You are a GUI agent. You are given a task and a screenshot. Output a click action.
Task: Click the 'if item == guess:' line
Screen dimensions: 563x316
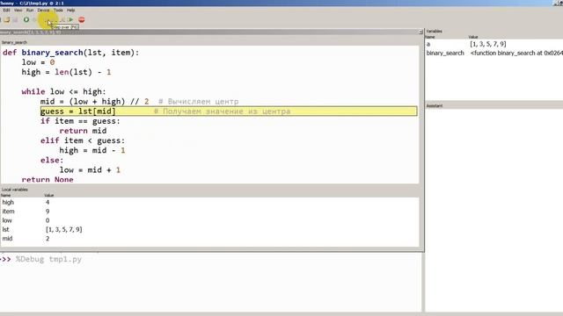pyautogui.click(x=80, y=121)
